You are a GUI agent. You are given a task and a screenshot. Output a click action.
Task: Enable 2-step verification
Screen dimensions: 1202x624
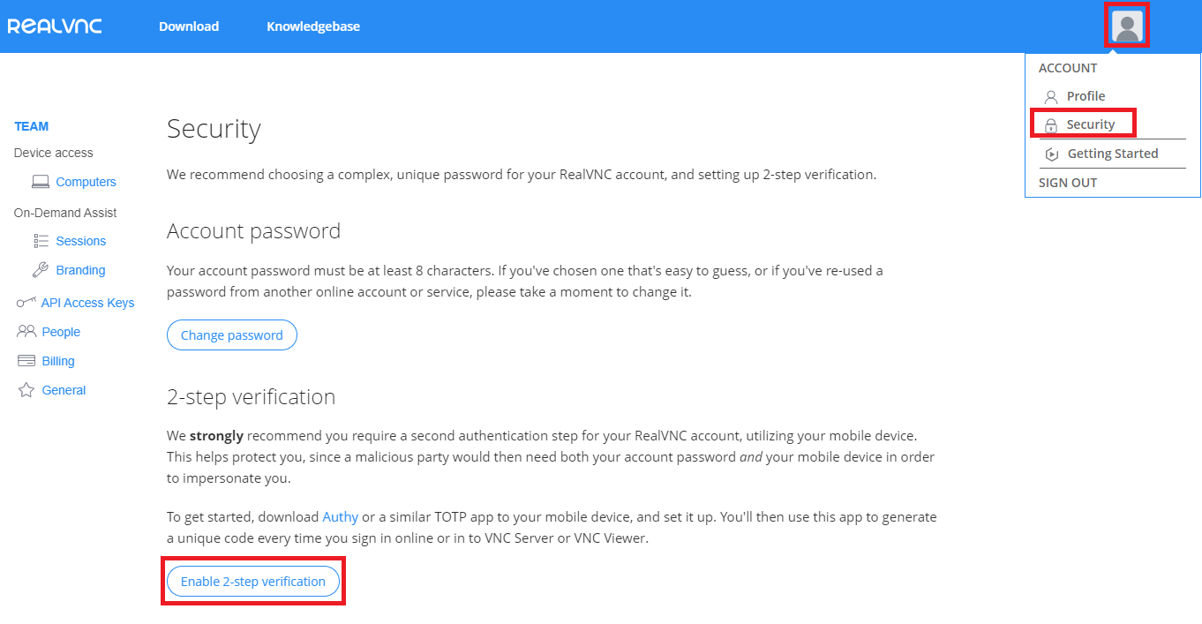(x=252, y=581)
